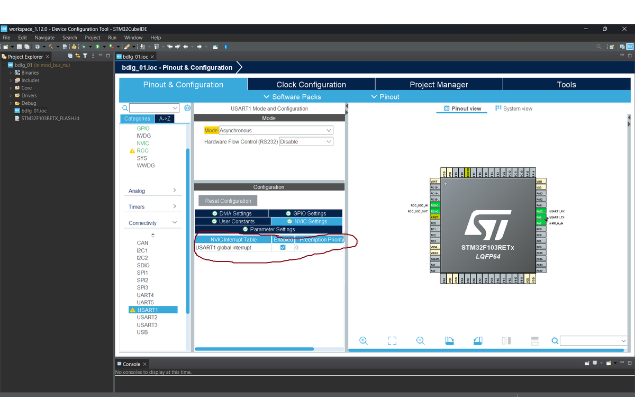This screenshot has width=635, height=397.
Task: Open Project Explorer view menu dots
Action: (93, 56)
